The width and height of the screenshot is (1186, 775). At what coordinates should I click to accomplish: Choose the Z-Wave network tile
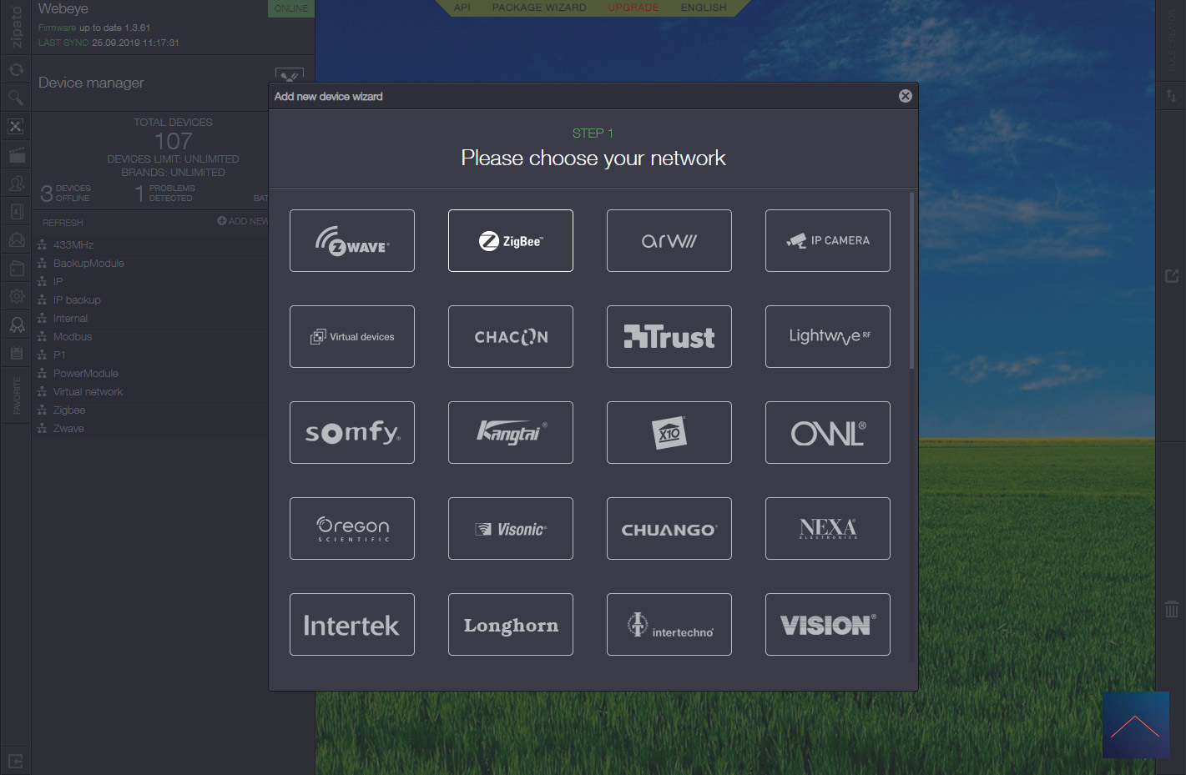(x=352, y=240)
